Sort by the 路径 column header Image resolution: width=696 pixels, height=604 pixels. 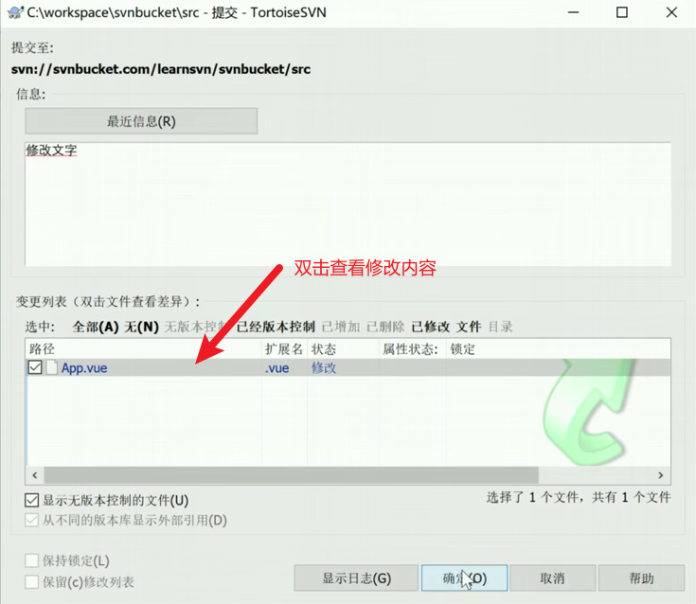(144, 349)
